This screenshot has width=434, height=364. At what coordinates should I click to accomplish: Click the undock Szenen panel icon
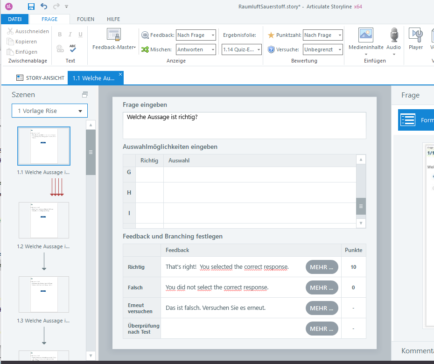click(84, 95)
